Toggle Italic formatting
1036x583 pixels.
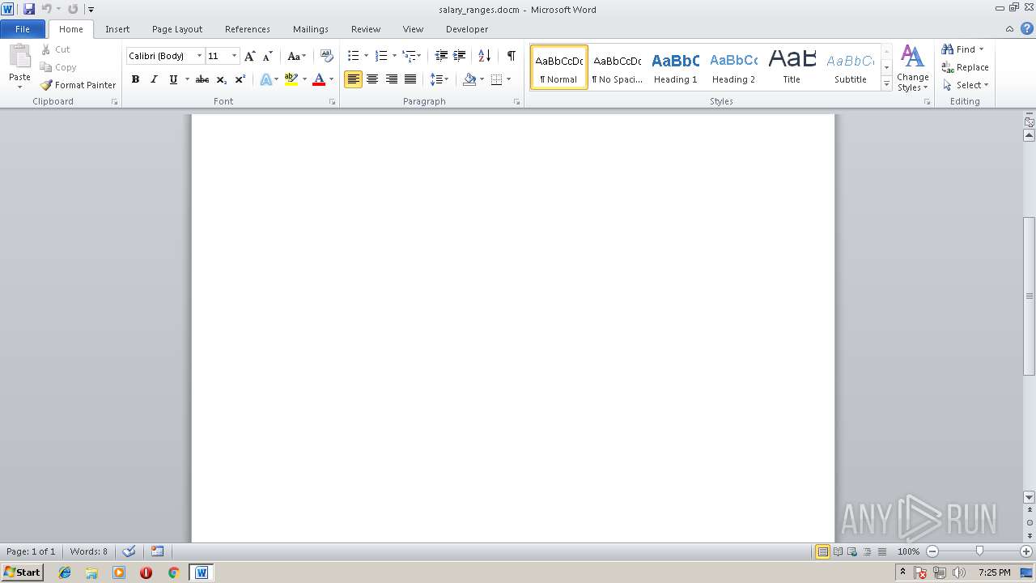tap(154, 79)
